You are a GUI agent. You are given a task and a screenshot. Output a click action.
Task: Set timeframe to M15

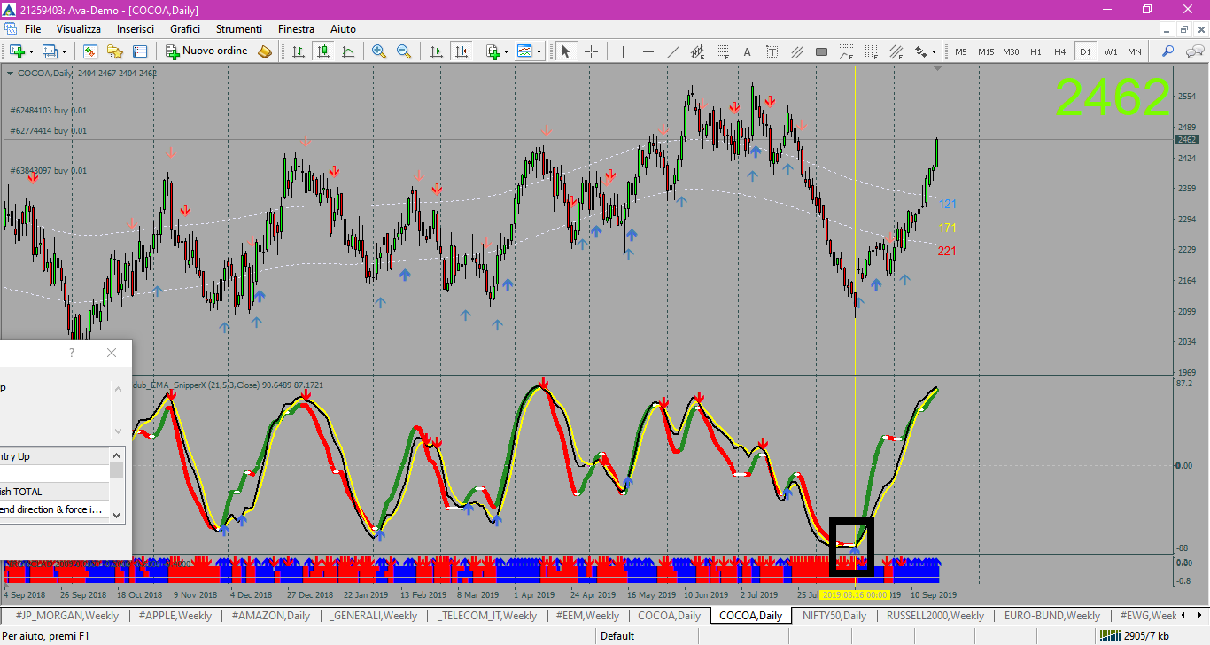click(x=986, y=51)
